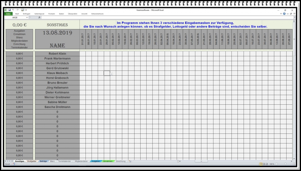This screenshot has width=301, height=171.
Task: Click the insert new worksheet icon
Action: tap(130, 161)
